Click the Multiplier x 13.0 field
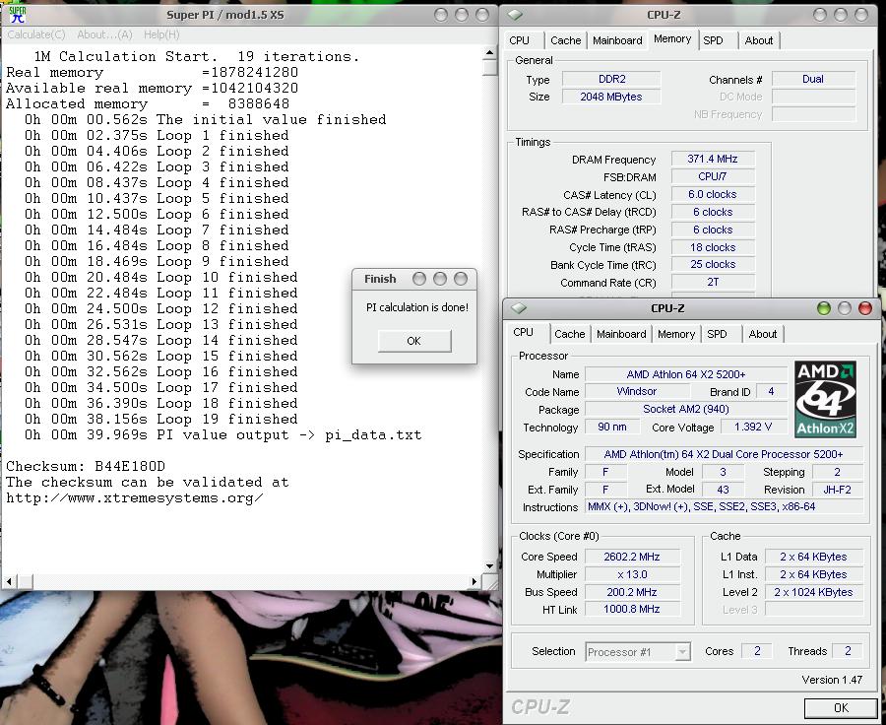This screenshot has height=725, width=886. (x=632, y=574)
